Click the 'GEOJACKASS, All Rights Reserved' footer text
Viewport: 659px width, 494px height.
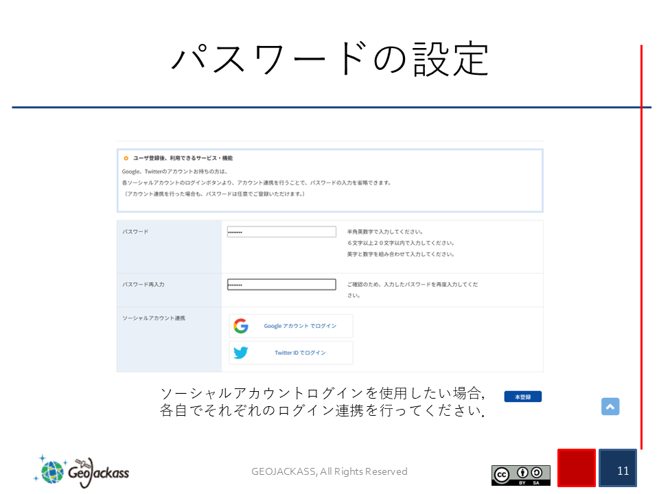[329, 471]
